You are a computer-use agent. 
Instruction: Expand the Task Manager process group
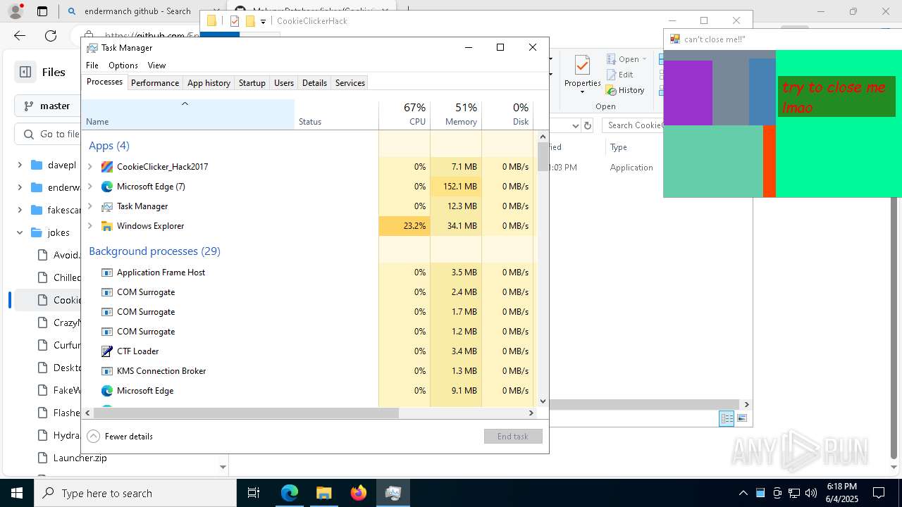coord(89,206)
